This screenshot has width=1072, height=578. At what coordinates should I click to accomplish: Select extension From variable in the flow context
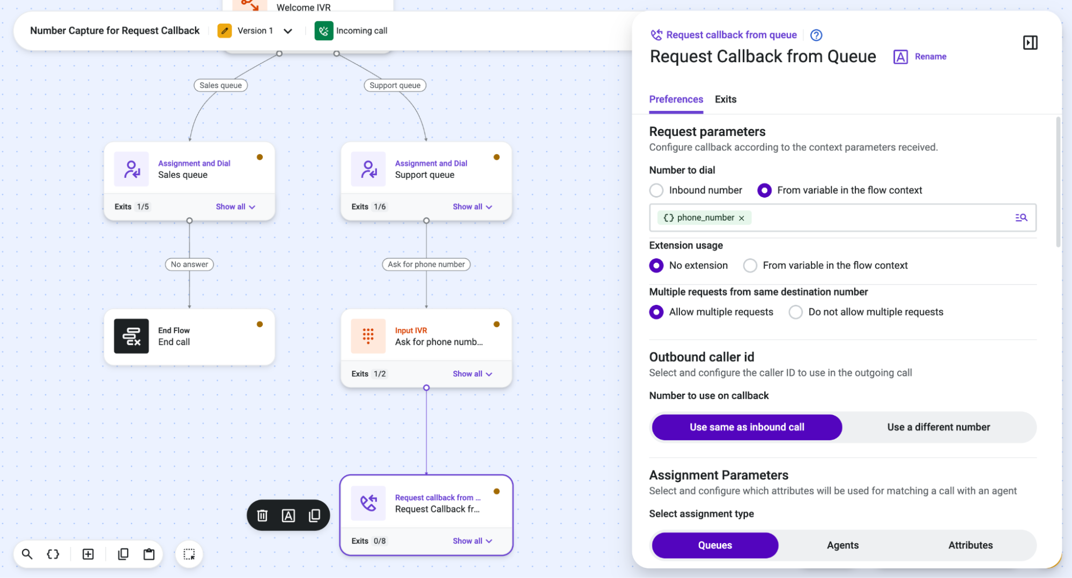750,265
